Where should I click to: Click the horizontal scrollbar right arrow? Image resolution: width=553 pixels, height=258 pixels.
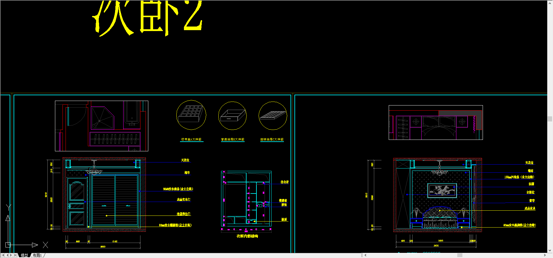(x=545, y=255)
